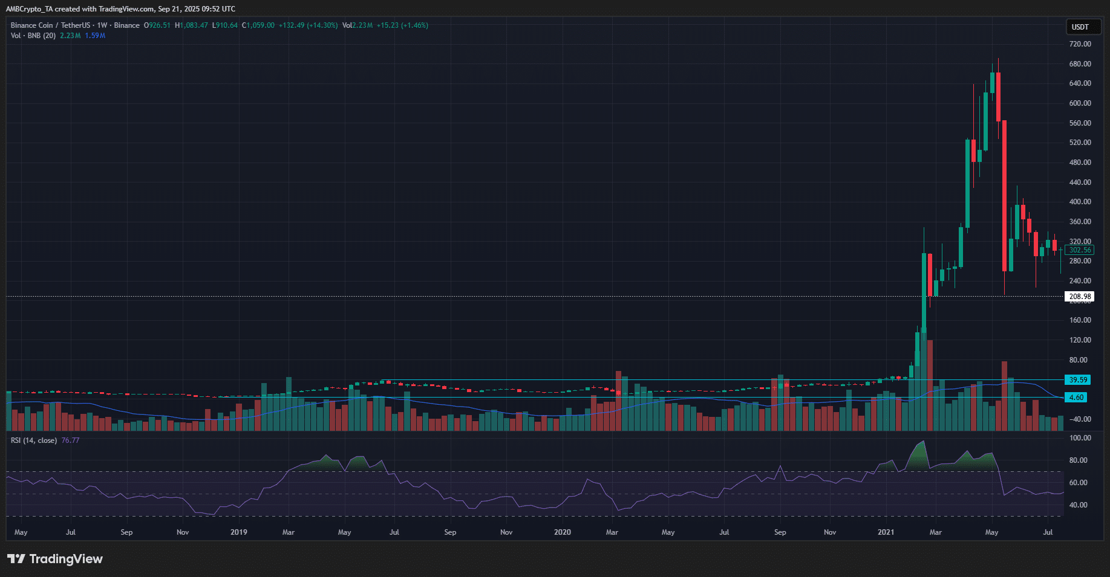
Task: Click the USDT currency button
Action: (1083, 27)
